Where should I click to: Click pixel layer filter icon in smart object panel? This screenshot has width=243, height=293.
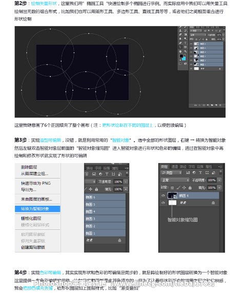(x=188, y=172)
